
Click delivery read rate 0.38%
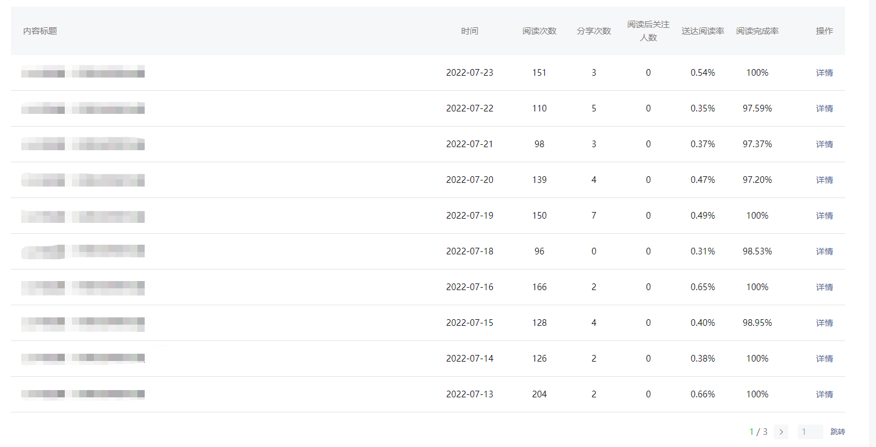click(x=703, y=359)
